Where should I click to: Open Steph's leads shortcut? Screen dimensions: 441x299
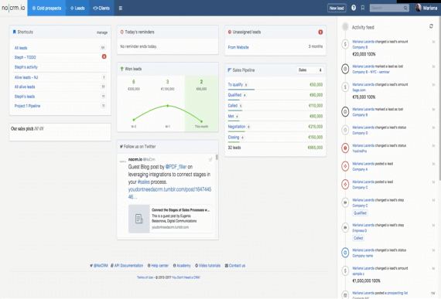25,97
